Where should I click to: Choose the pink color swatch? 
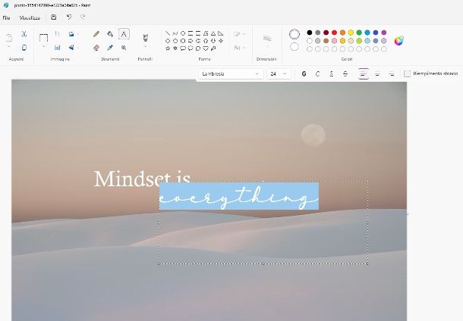coord(334,41)
